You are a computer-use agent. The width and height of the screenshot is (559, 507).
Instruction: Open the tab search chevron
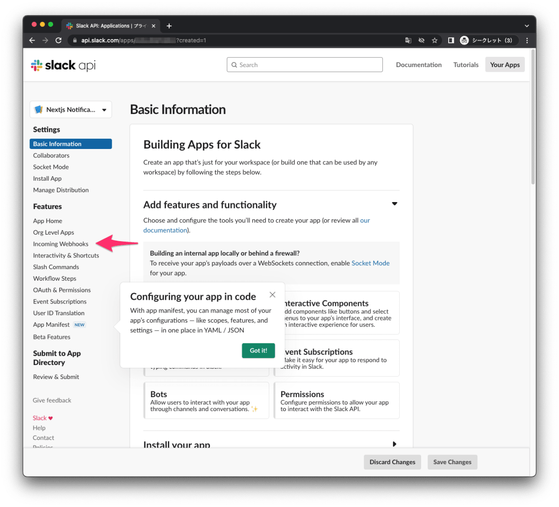(527, 26)
